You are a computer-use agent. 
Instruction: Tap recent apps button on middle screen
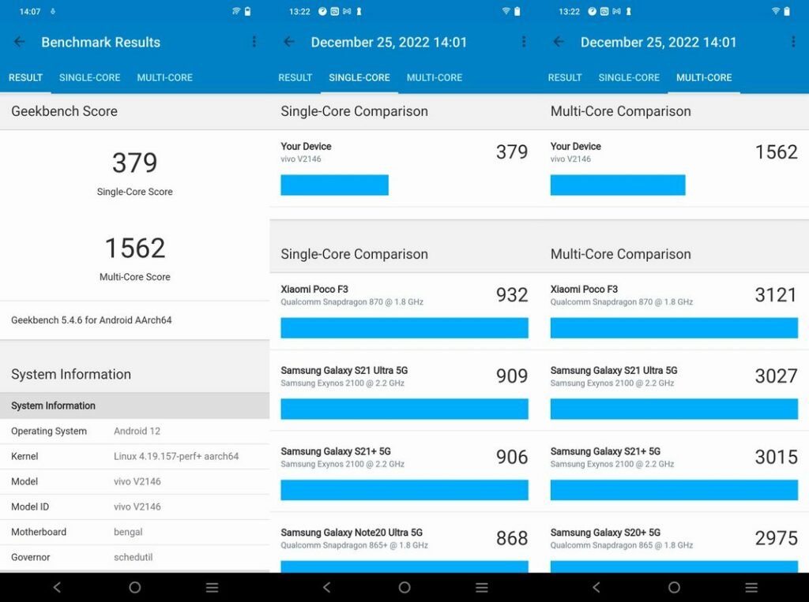click(482, 587)
